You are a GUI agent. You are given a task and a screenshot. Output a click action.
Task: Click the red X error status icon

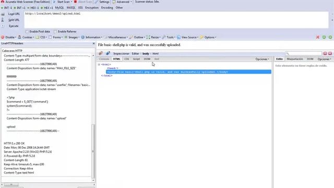318,37
